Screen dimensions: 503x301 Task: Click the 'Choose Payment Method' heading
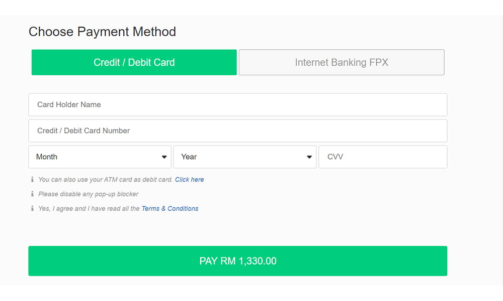pos(102,32)
